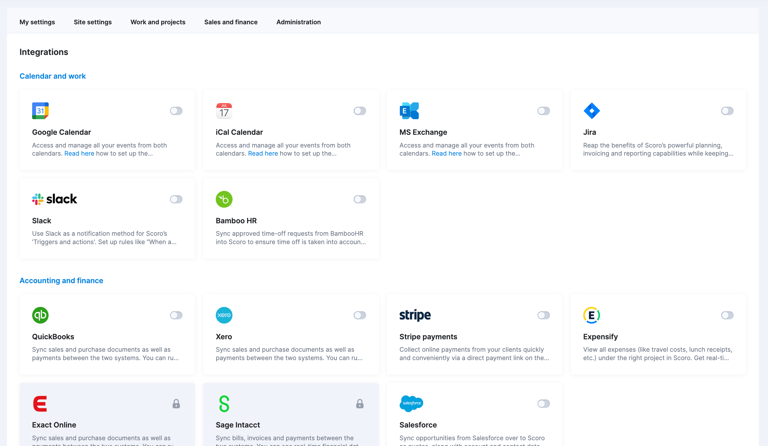The width and height of the screenshot is (768, 446).
Task: Open the Administration menu
Action: coord(298,22)
